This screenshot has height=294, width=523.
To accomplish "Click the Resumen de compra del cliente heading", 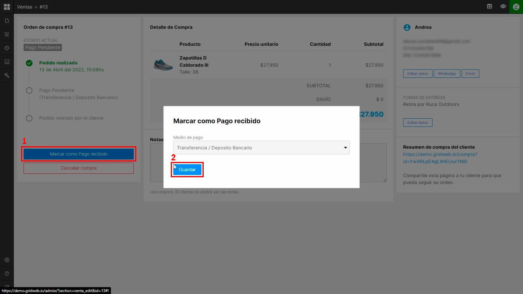I will point(439,147).
